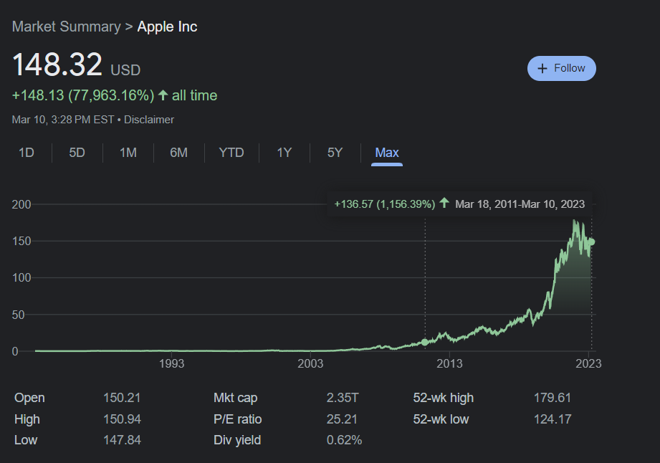Click the plus icon on Follow
Image resolution: width=660 pixels, height=463 pixels.
click(542, 69)
